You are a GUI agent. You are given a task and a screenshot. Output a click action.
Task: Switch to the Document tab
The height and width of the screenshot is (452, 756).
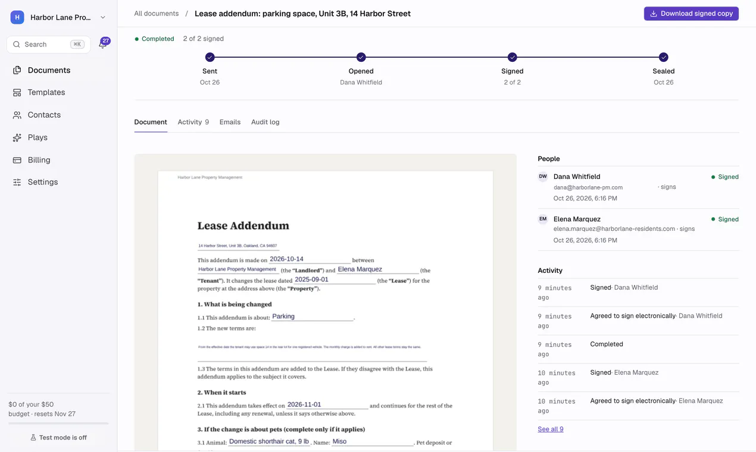(x=151, y=122)
